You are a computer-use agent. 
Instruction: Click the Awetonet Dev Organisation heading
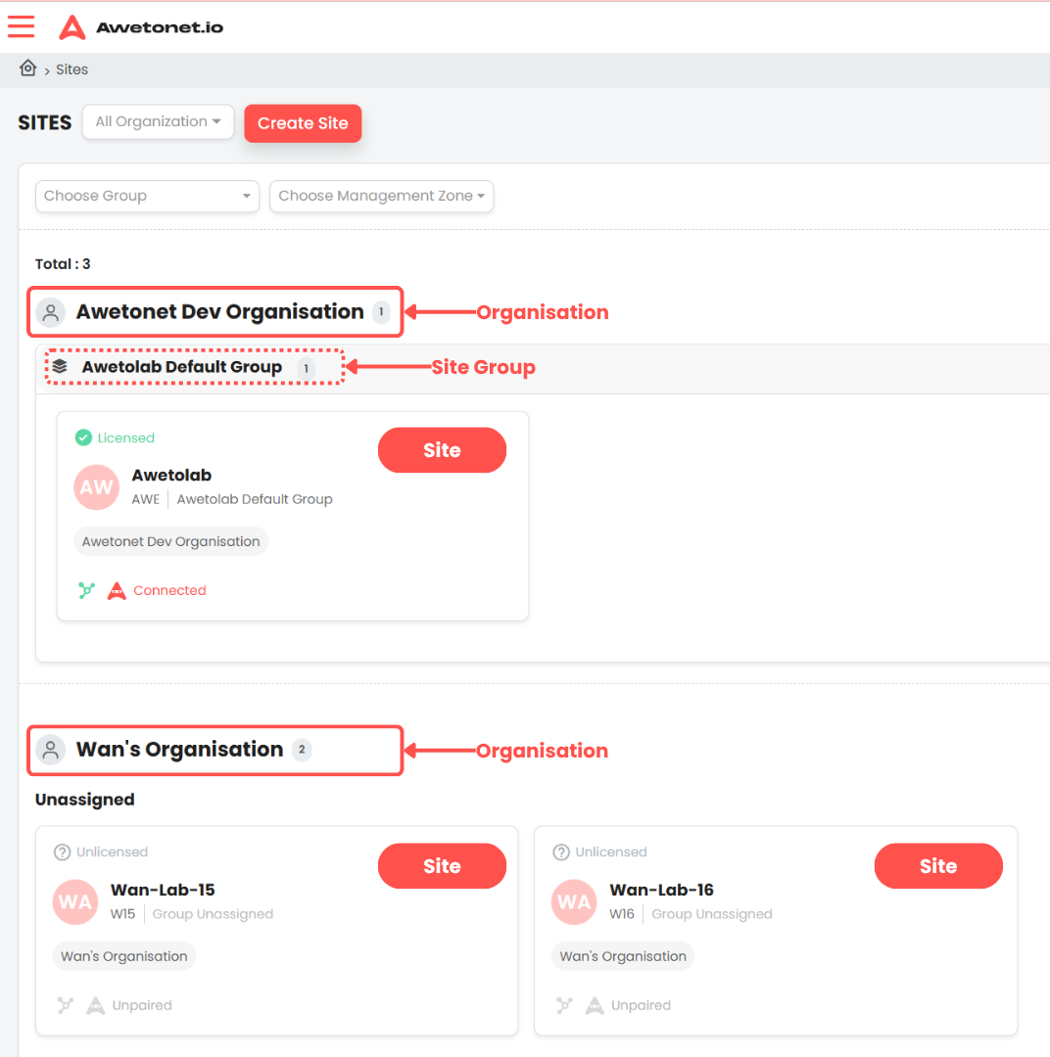click(x=220, y=311)
